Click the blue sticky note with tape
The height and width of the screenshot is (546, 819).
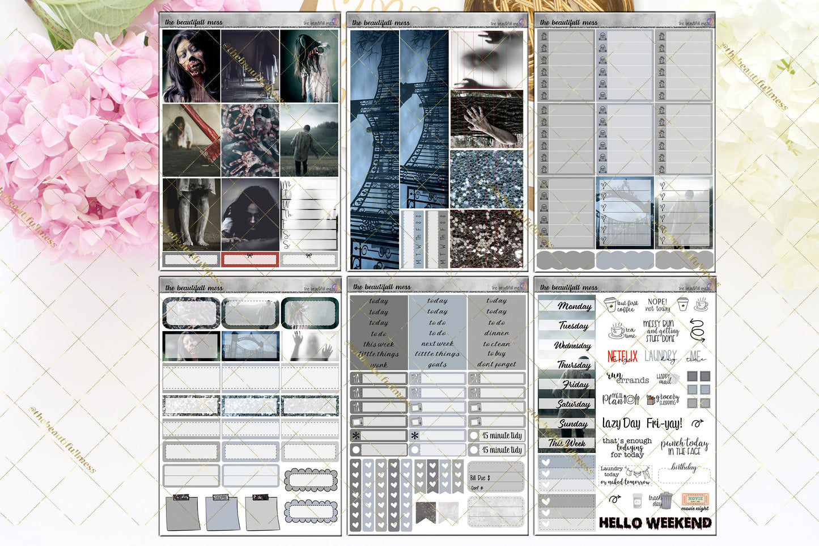click(x=222, y=512)
